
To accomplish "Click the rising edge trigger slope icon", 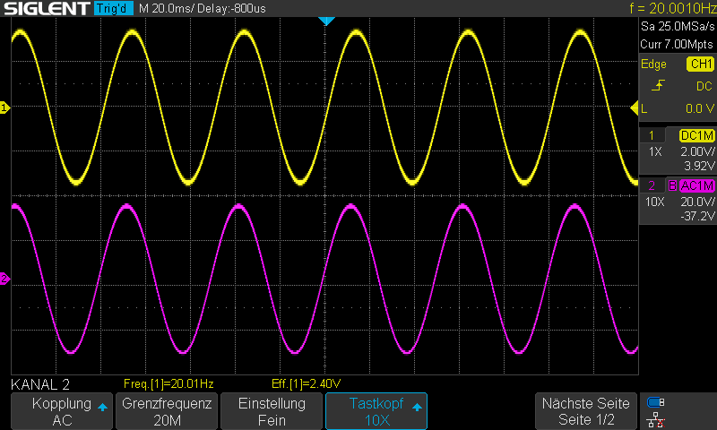I will [x=659, y=86].
